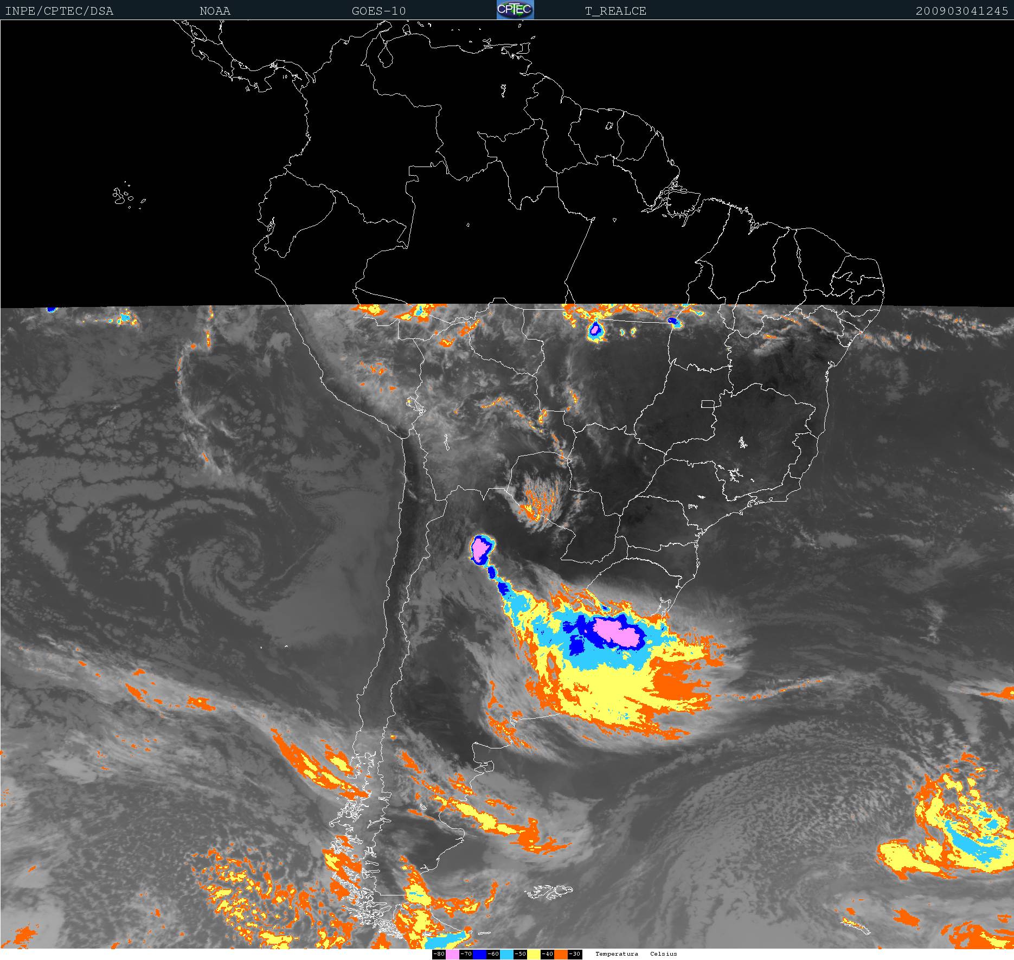Click the T_REALCE product label

click(615, 11)
